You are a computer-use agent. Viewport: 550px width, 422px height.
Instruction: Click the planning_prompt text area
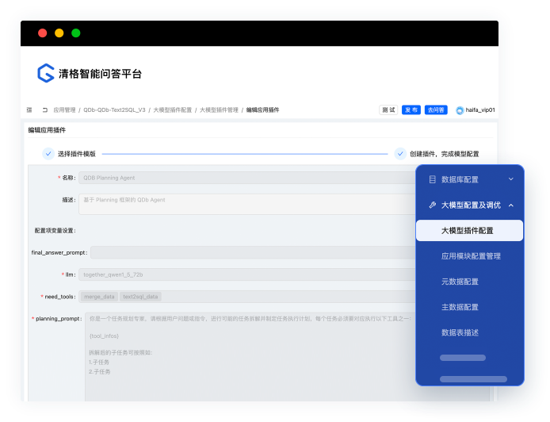(250, 356)
